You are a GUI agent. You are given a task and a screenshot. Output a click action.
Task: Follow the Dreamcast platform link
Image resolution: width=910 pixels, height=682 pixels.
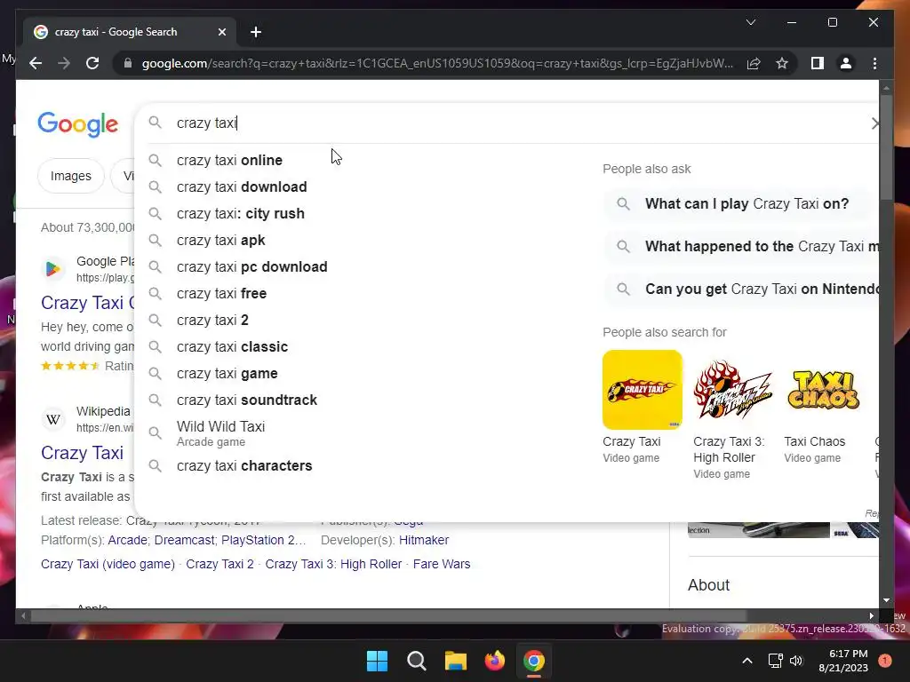(x=184, y=540)
